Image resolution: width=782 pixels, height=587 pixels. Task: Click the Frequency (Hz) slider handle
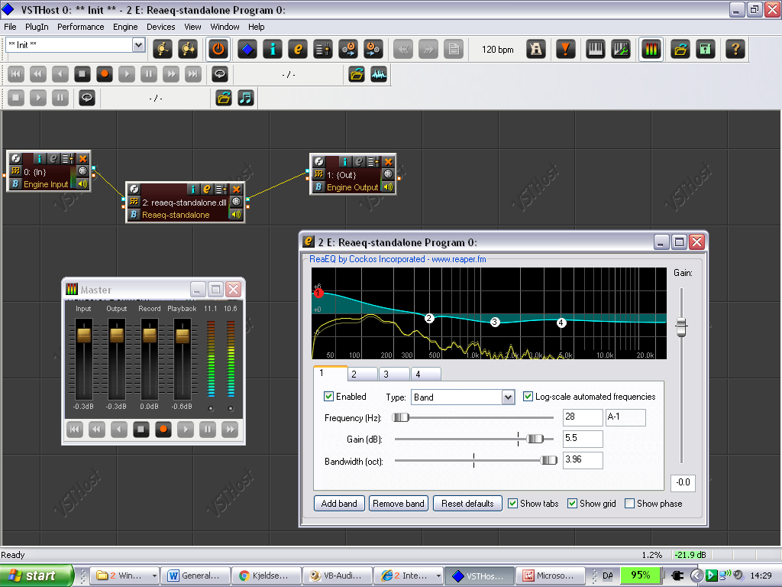pyautogui.click(x=400, y=417)
